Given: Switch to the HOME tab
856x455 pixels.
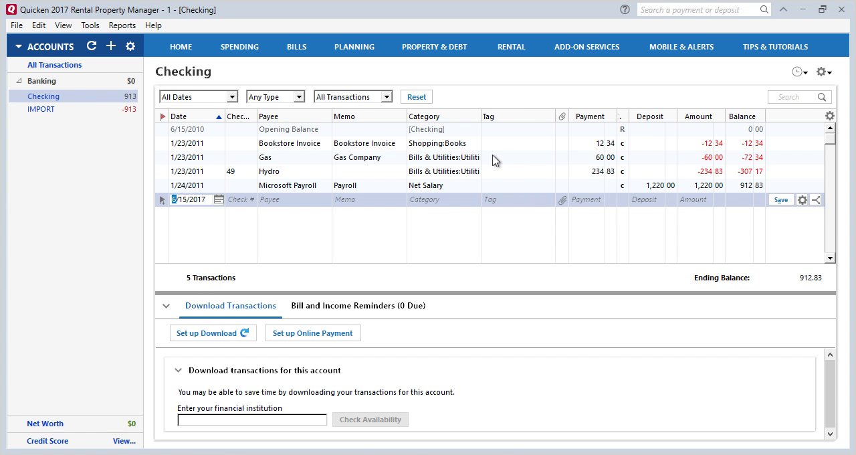Looking at the screenshot, I should (x=181, y=47).
